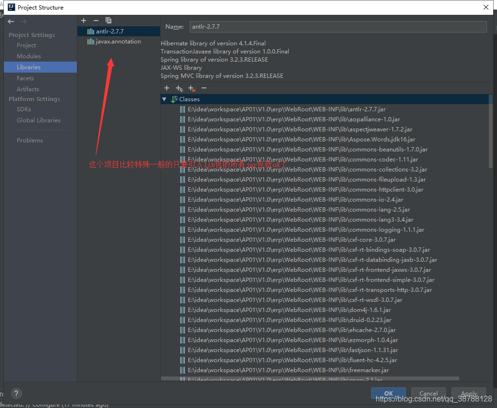Select the antlr-2.7.7 library entry
The width and height of the screenshot is (497, 408).
[119, 32]
